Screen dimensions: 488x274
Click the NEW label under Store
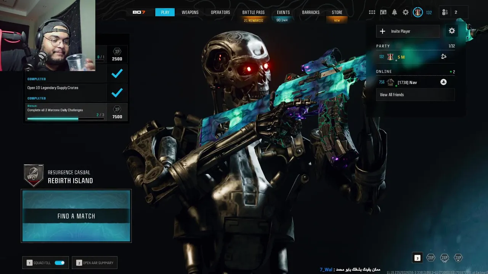(337, 21)
